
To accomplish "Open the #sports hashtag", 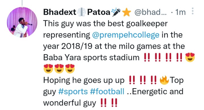I will coord(73,91).
